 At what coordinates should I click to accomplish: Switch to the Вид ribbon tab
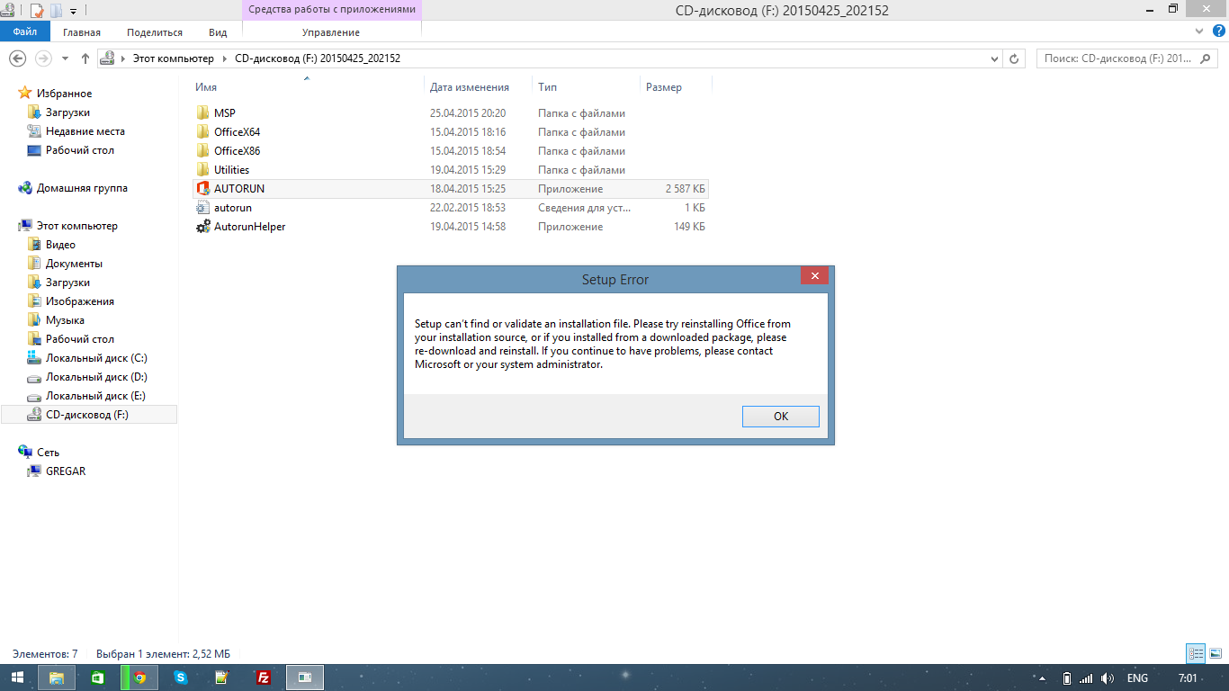(218, 32)
